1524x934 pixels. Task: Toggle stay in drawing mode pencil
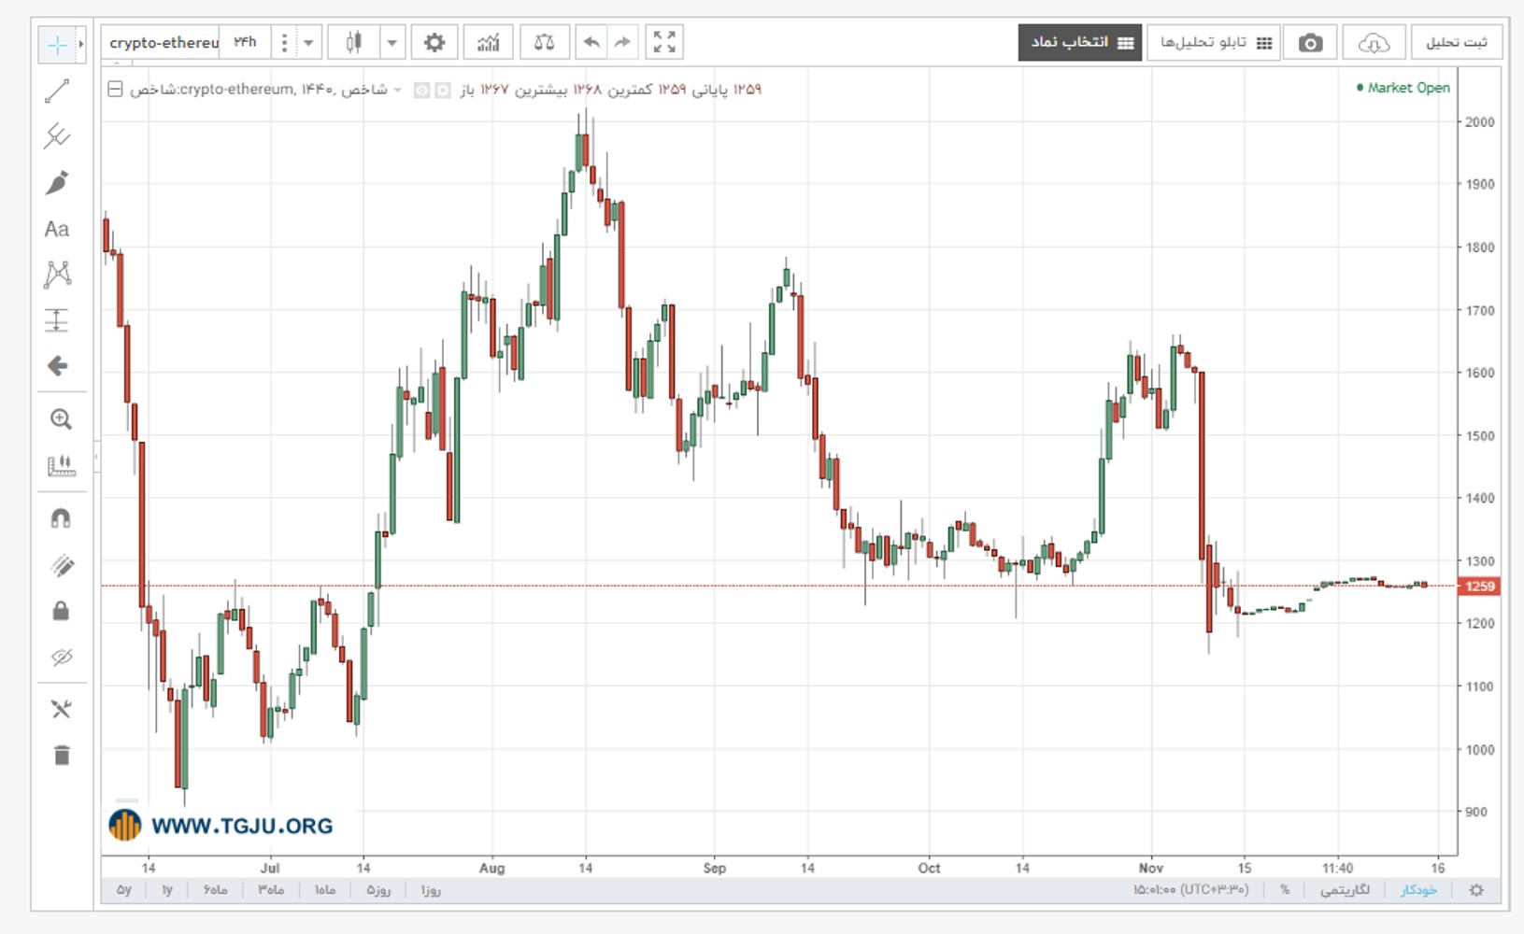tap(61, 565)
